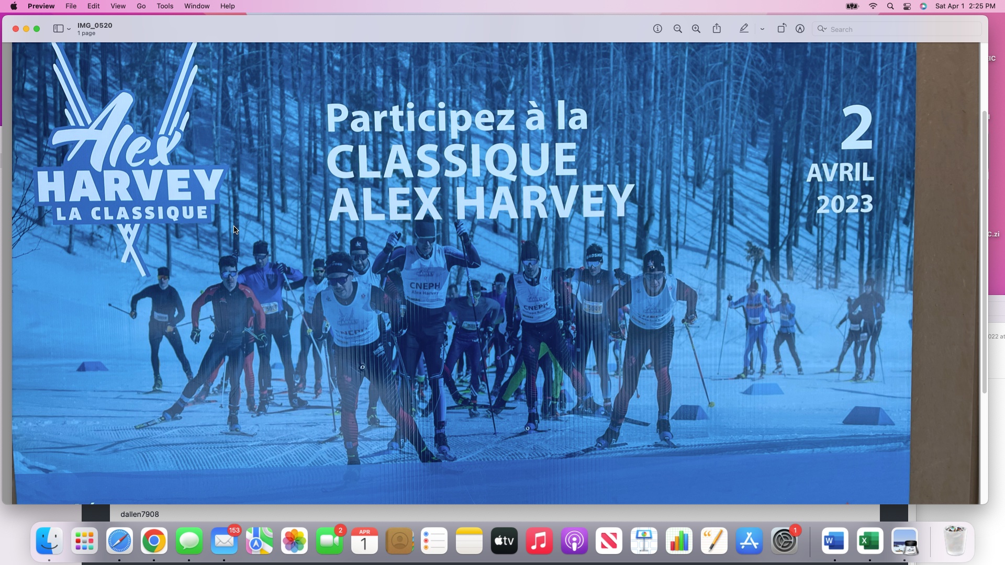Open Keynote from the Dock

[644, 541]
